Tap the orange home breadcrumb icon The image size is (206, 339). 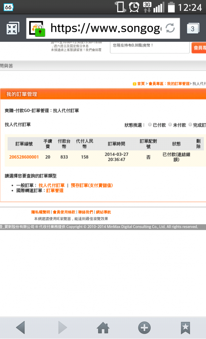[x=134, y=84]
